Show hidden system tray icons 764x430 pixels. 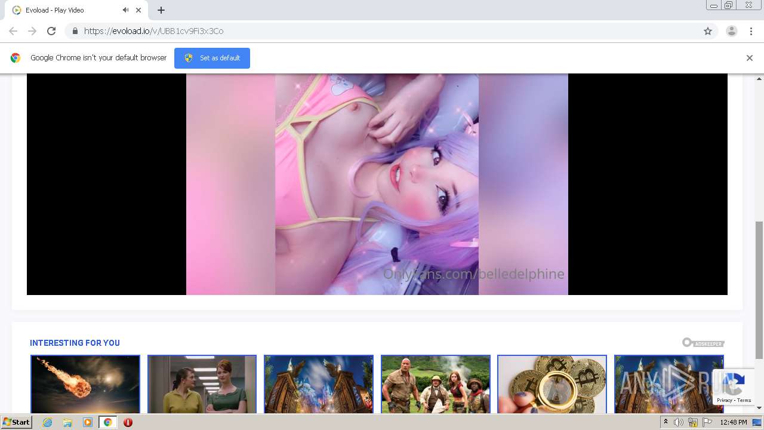666,422
